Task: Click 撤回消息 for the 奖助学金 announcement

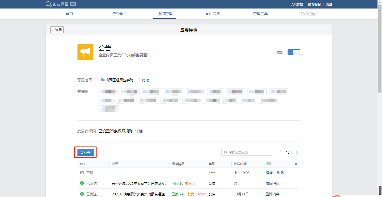Action: click(272, 183)
